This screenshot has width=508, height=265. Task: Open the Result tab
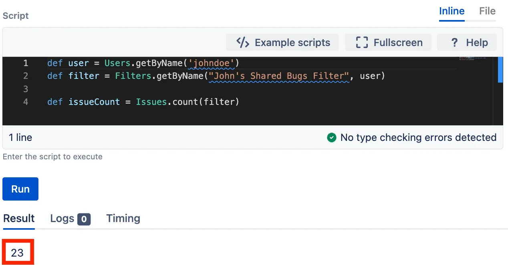(19, 219)
